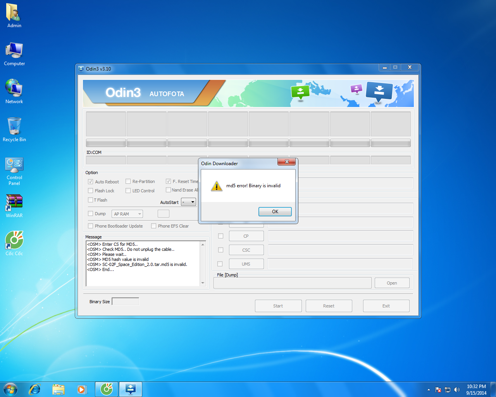Open the AP RAM dump dropdown
The width and height of the screenshot is (496, 397).
point(127,214)
